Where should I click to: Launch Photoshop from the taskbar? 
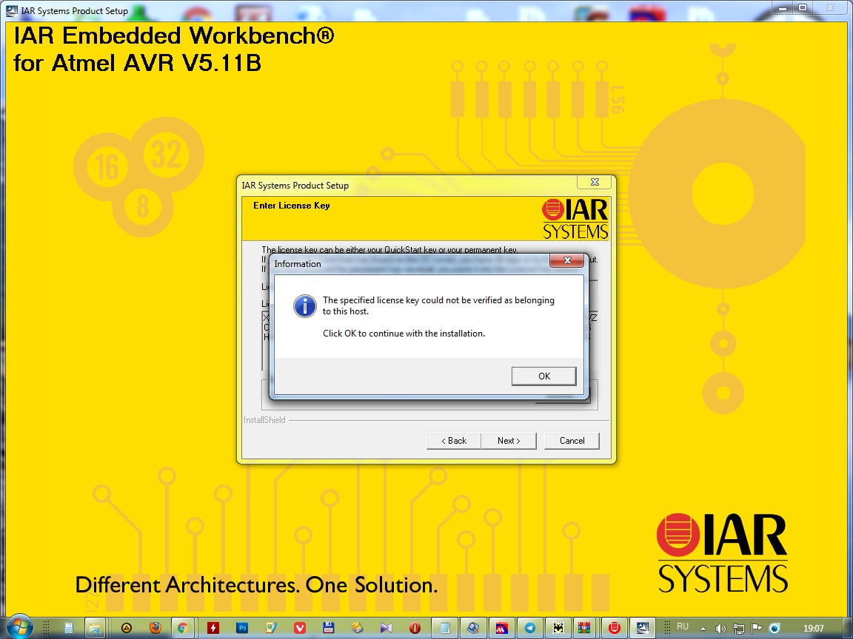pyautogui.click(x=242, y=628)
